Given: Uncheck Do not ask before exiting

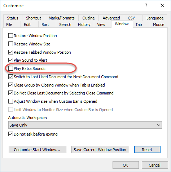Looking at the screenshot, I should click(x=10, y=134).
